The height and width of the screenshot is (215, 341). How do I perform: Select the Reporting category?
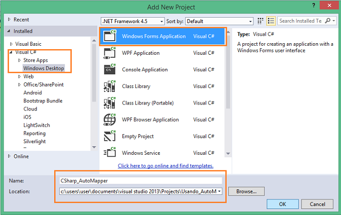click(x=35, y=133)
